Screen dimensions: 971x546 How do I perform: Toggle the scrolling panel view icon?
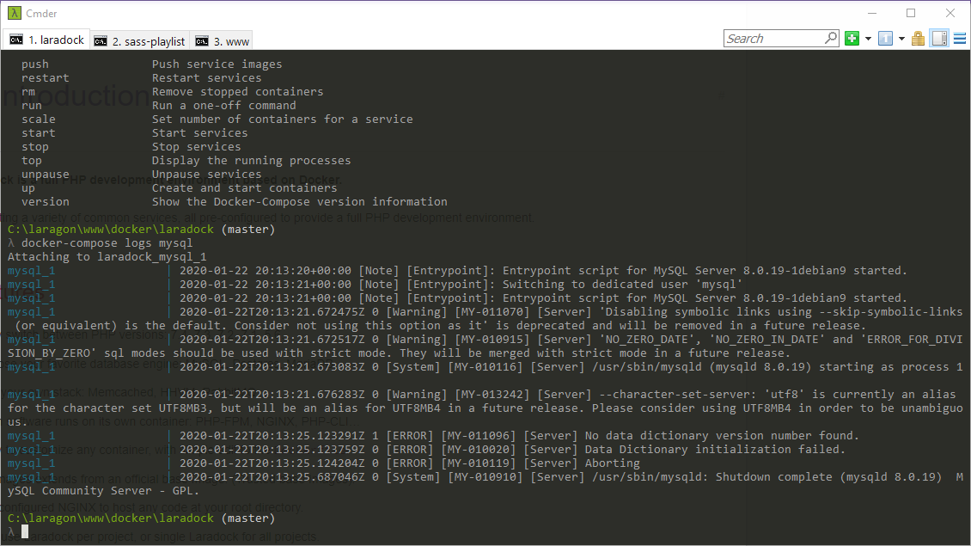point(939,39)
